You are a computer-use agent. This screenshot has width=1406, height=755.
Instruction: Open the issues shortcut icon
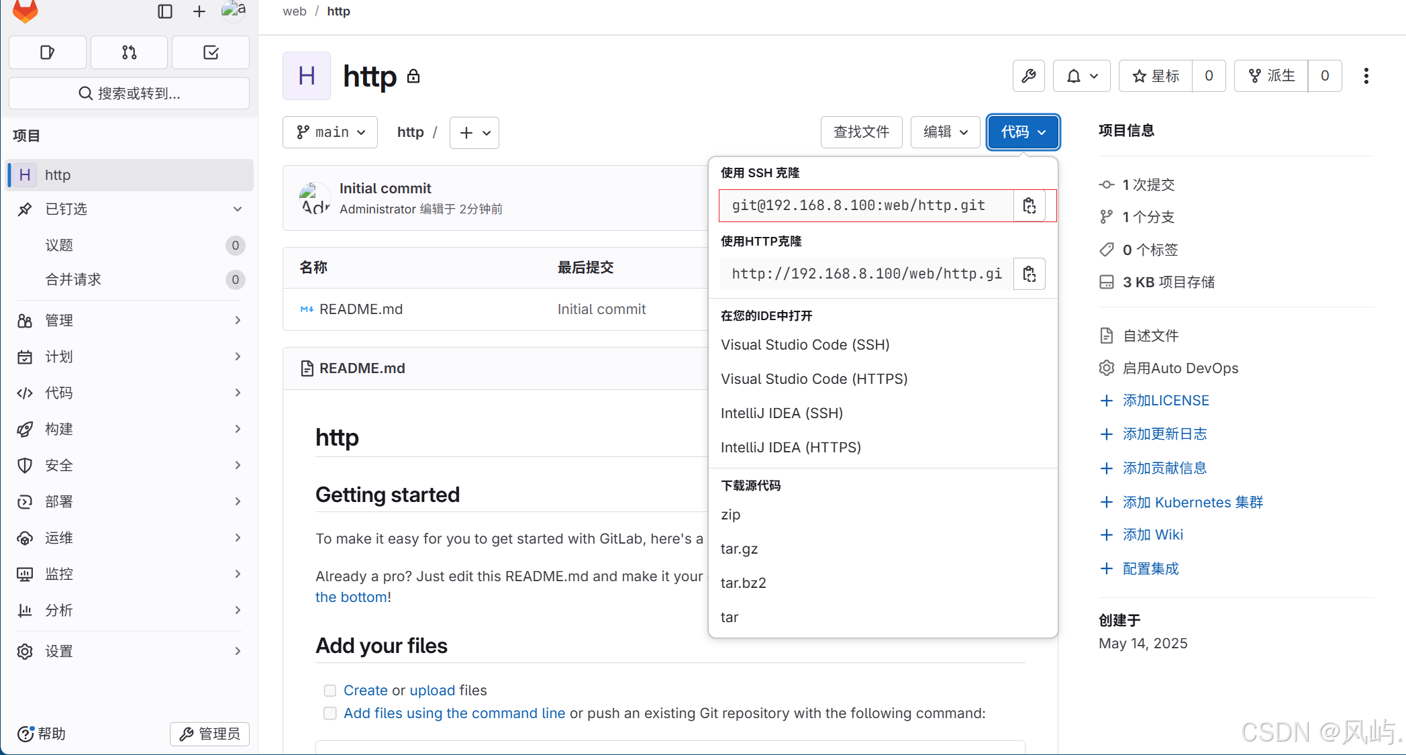[x=47, y=52]
